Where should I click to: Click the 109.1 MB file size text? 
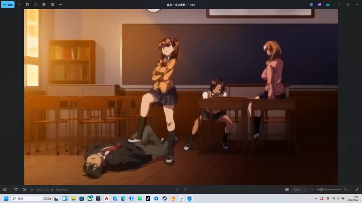61,189
